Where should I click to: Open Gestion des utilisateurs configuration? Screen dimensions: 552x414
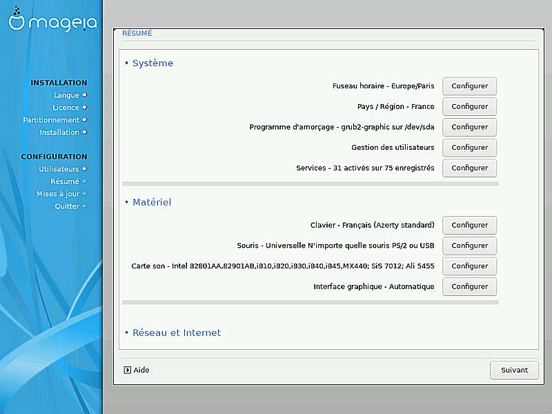pos(469,147)
